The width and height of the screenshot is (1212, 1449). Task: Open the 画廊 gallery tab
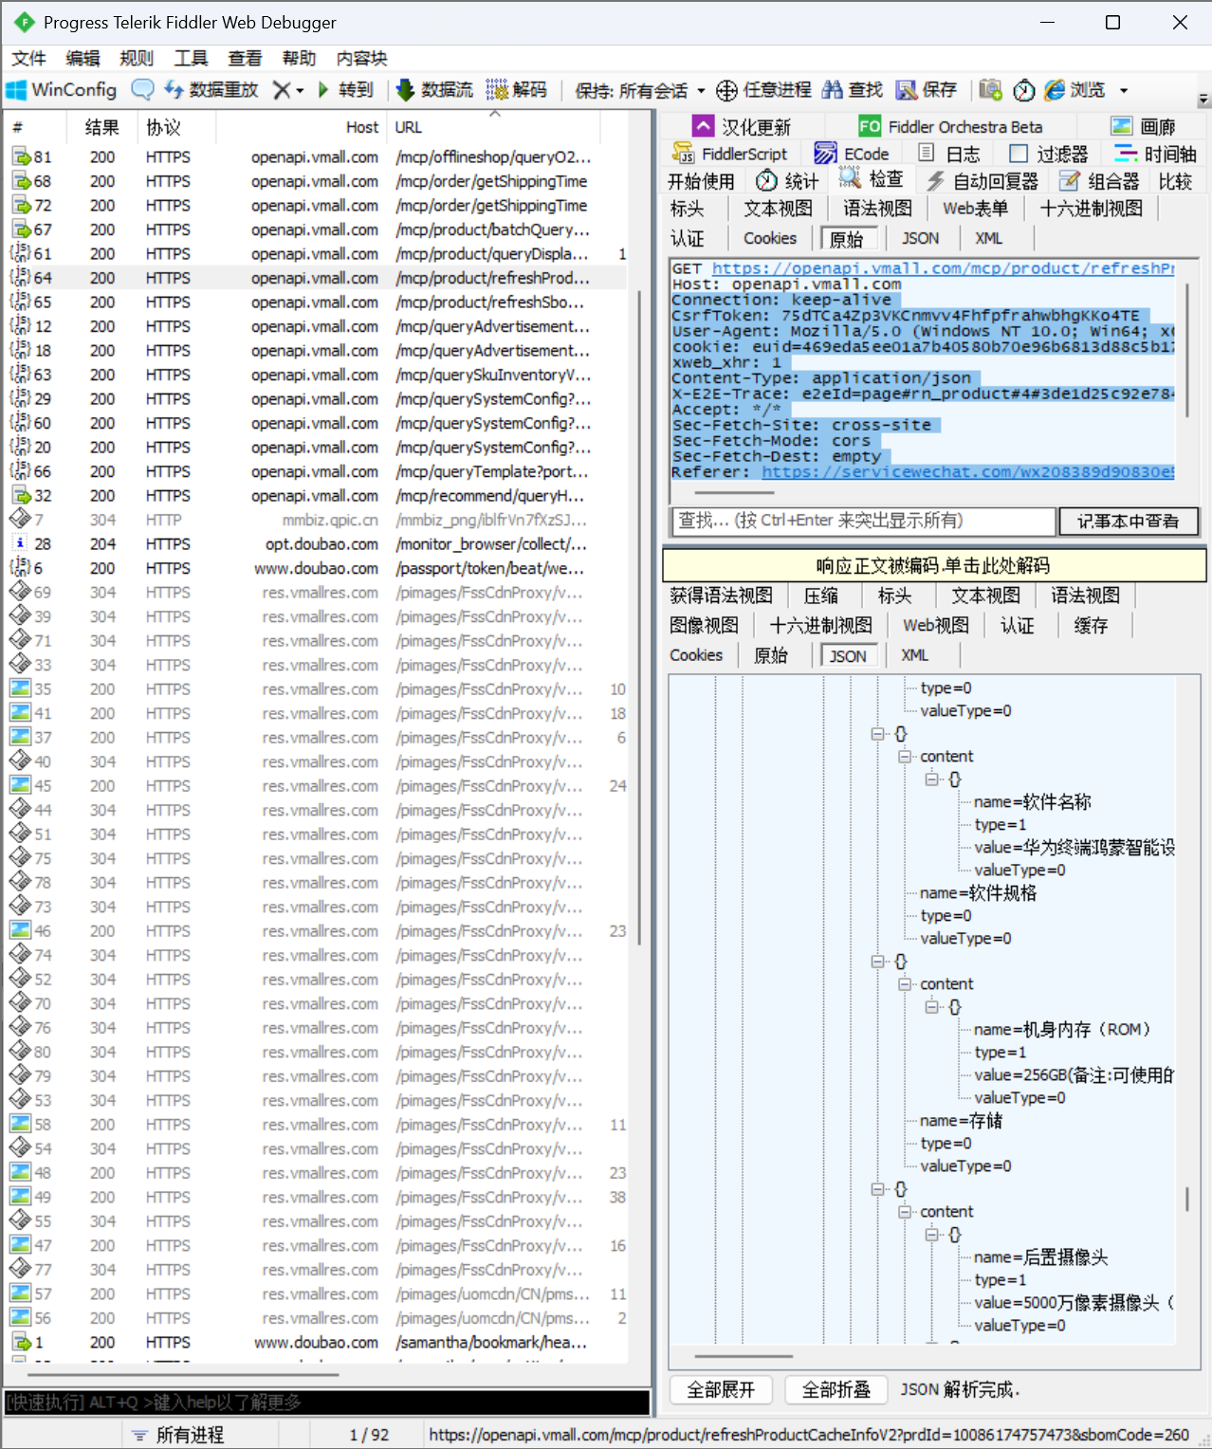point(1144,127)
